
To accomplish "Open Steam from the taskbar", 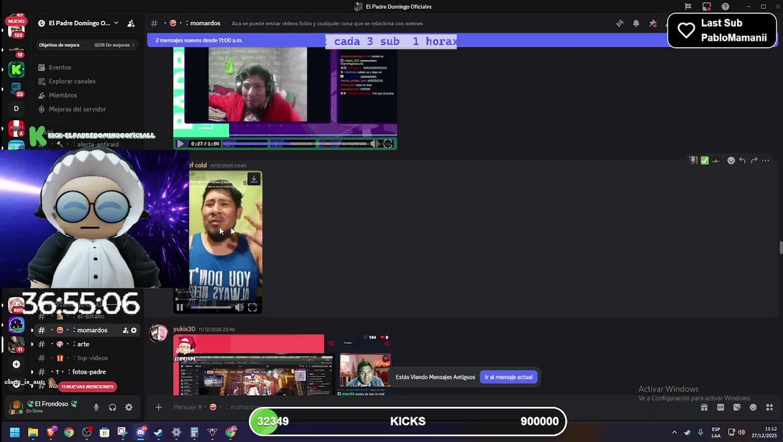I will 158,432.
